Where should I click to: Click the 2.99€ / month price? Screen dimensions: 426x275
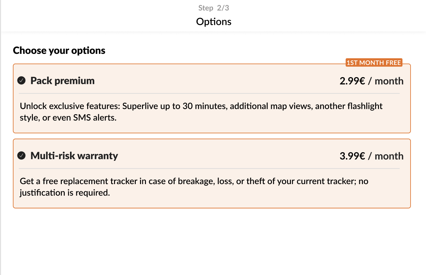[x=371, y=81]
